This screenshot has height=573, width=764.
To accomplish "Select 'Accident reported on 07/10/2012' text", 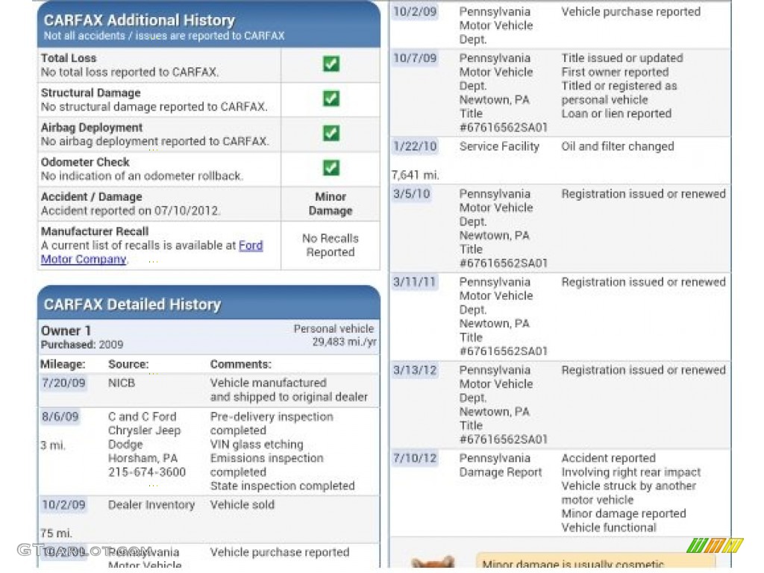I will click(130, 211).
